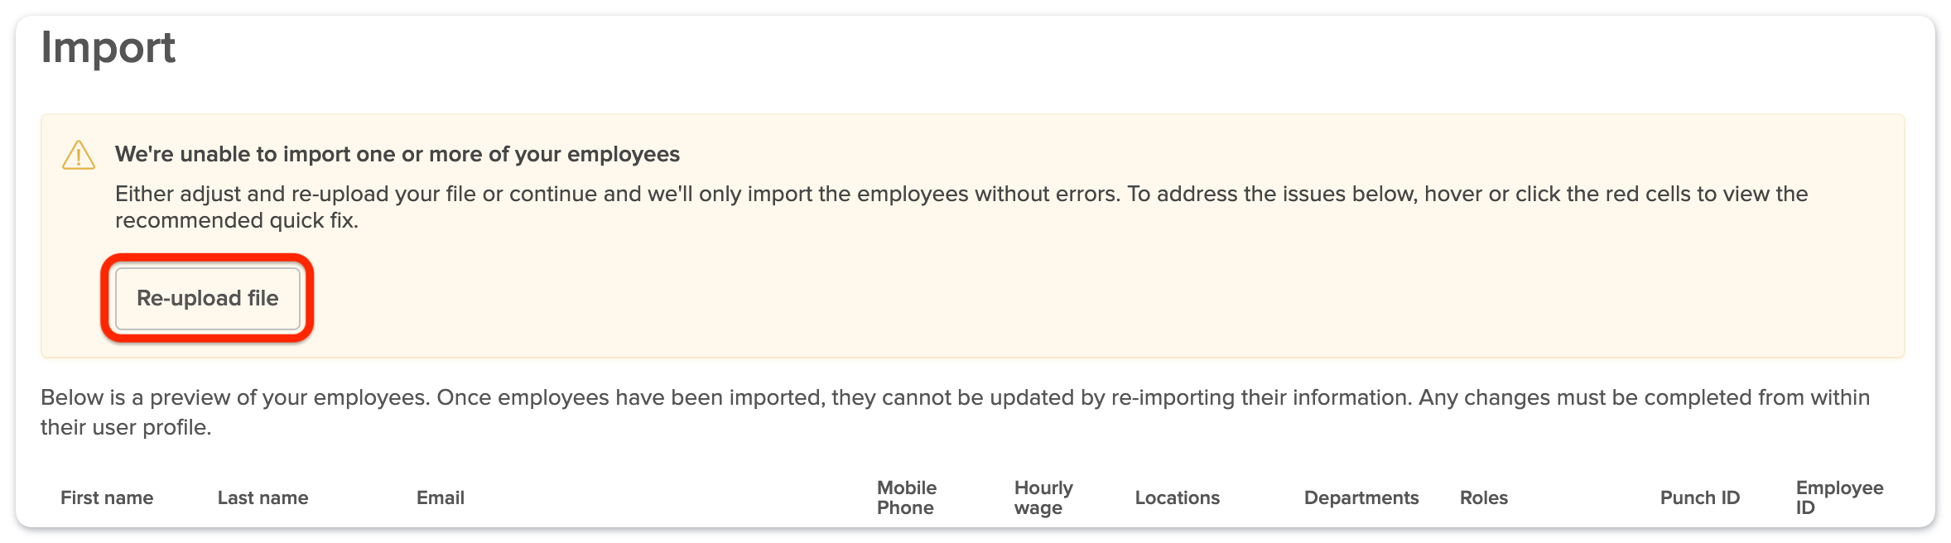The height and width of the screenshot is (543, 1951).
Task: Click the Import page heading
Action: click(108, 47)
